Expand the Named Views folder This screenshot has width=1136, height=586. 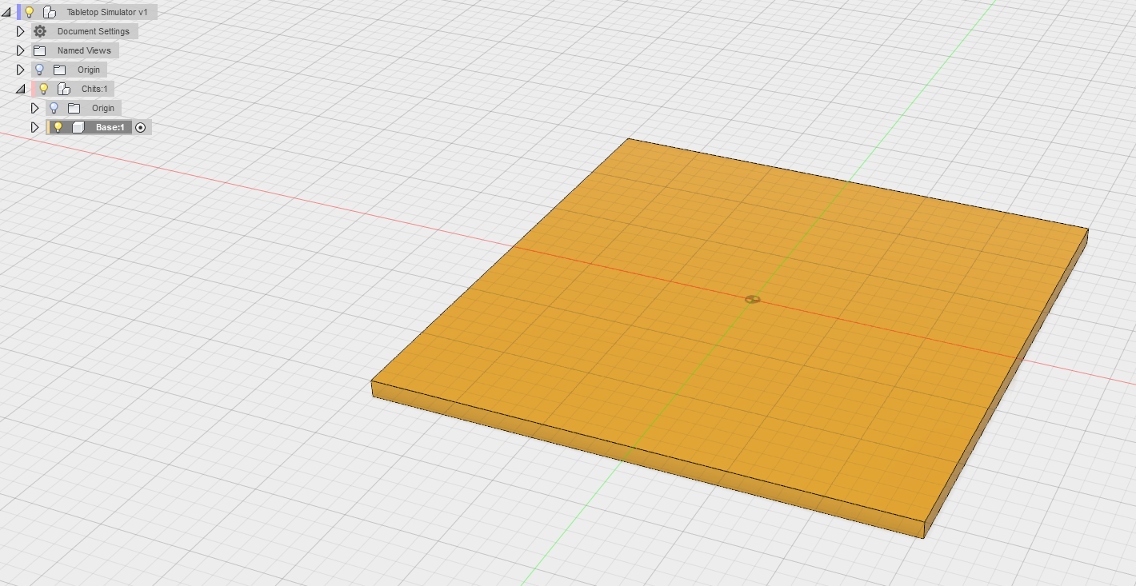(x=21, y=50)
